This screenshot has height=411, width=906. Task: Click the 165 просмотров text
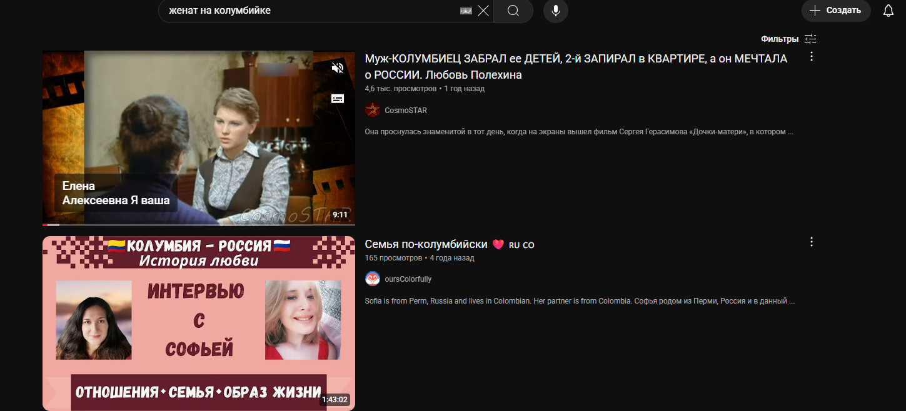tap(393, 257)
